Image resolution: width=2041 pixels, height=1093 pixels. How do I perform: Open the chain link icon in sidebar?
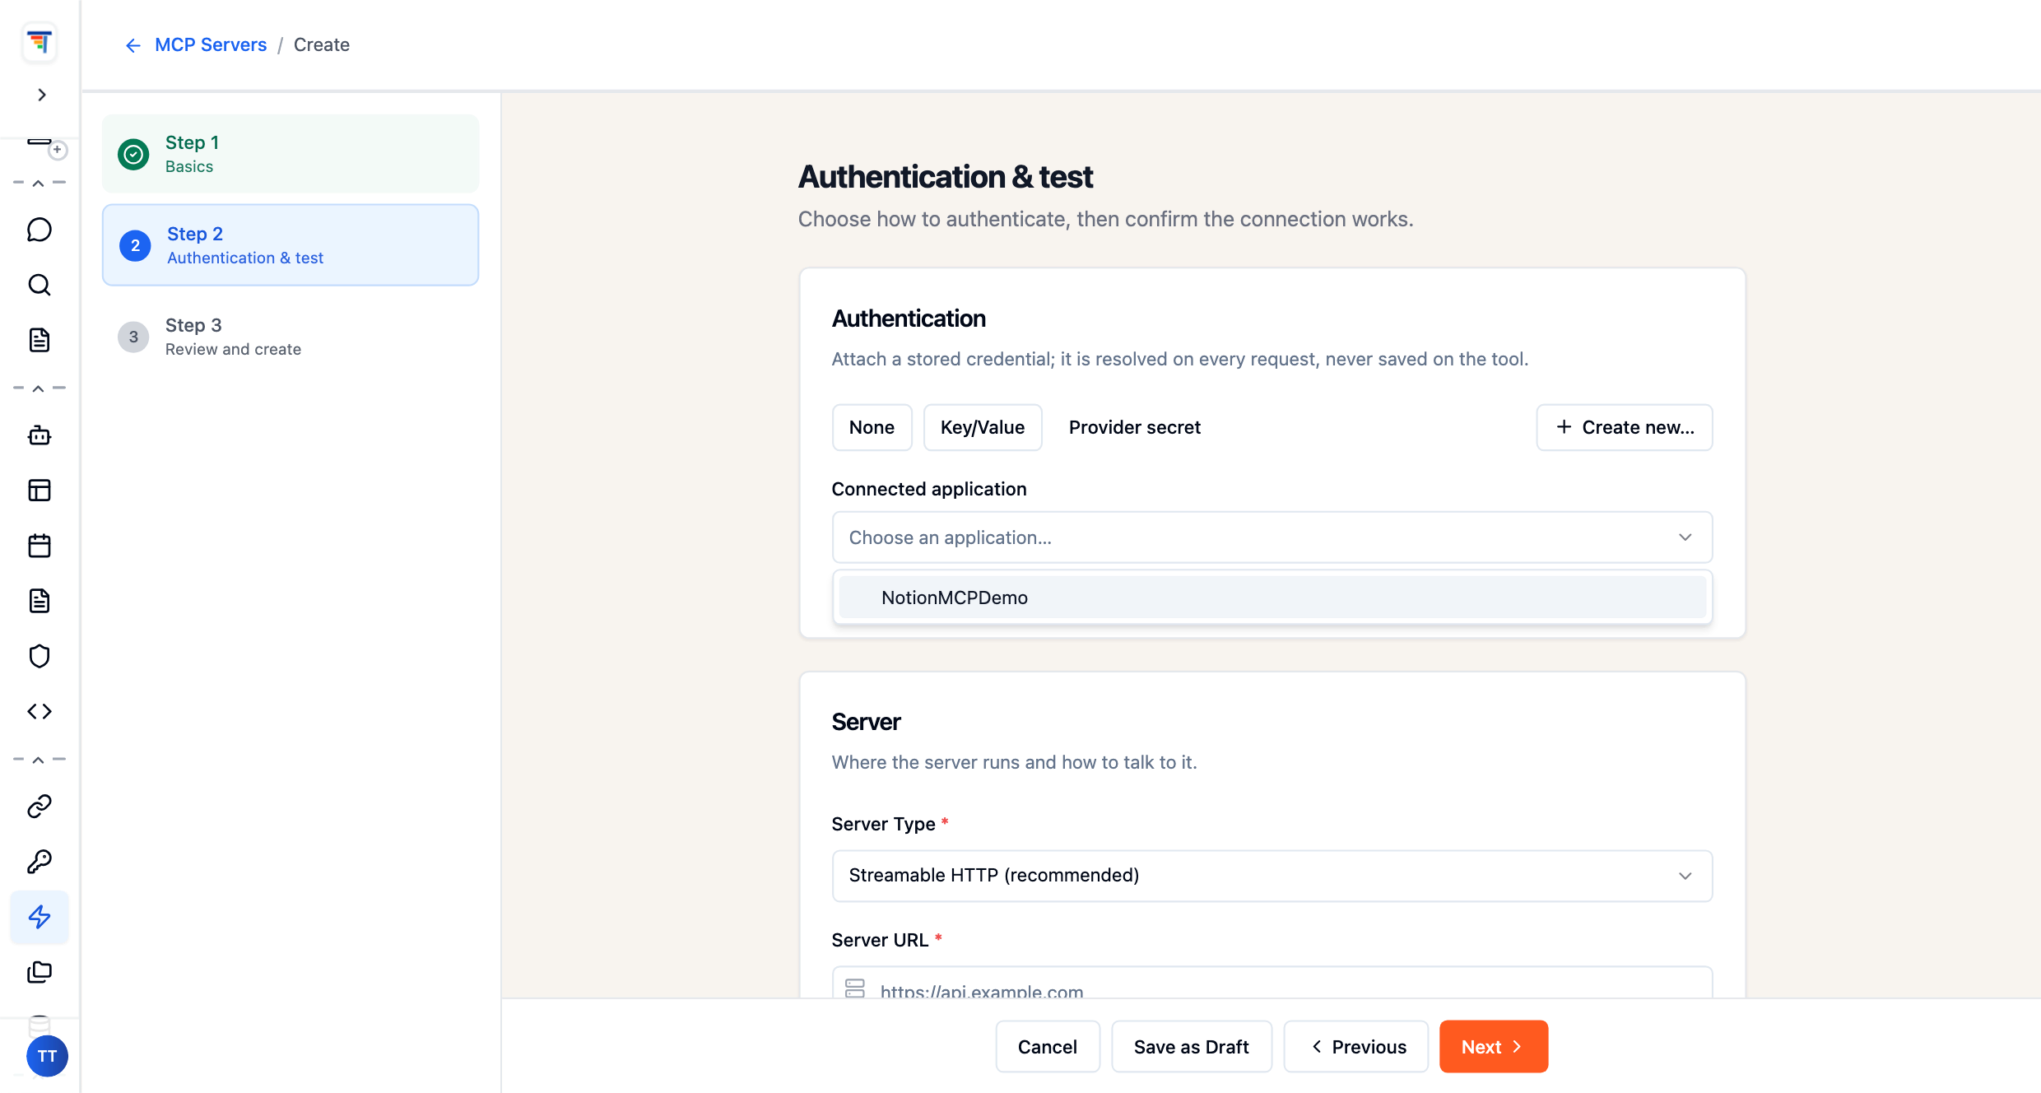pos(40,807)
